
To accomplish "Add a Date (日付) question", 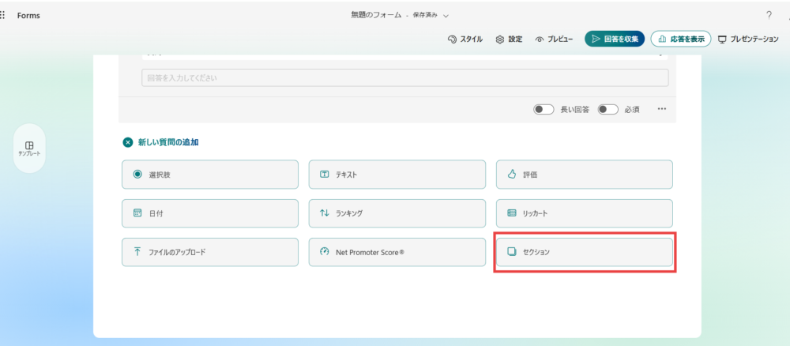I will click(210, 213).
